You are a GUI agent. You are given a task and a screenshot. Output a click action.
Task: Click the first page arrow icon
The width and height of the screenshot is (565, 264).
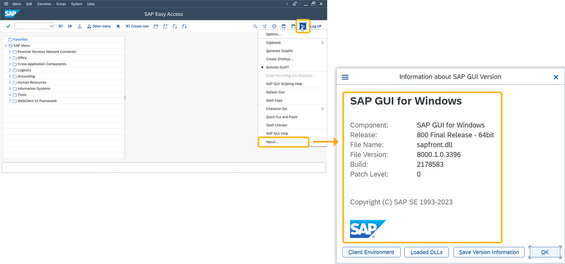click(x=156, y=26)
